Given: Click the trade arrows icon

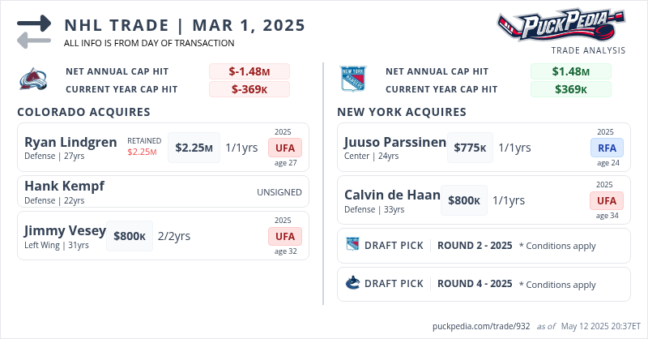Looking at the screenshot, I should pyautogui.click(x=34, y=32).
